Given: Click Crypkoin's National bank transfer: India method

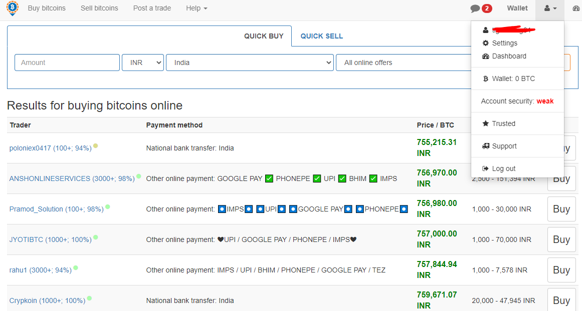Looking at the screenshot, I should click(190, 300).
